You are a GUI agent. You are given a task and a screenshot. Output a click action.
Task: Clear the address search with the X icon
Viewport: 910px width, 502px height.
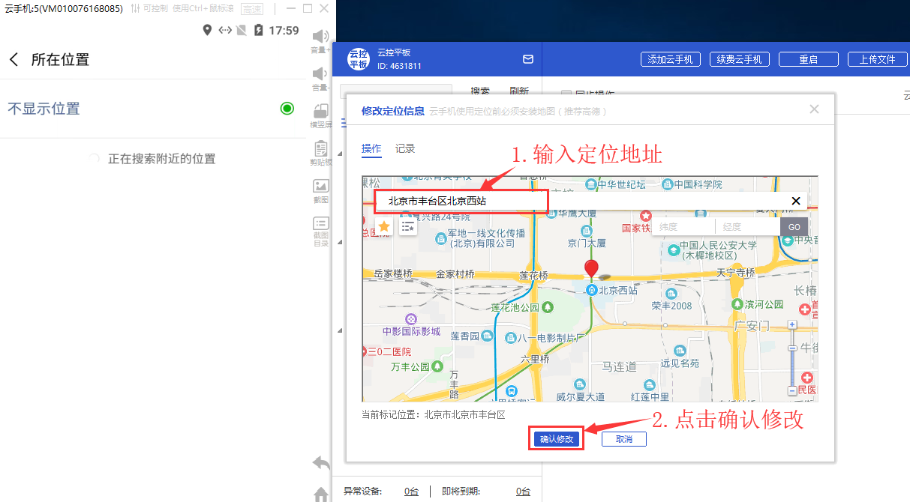pos(796,201)
